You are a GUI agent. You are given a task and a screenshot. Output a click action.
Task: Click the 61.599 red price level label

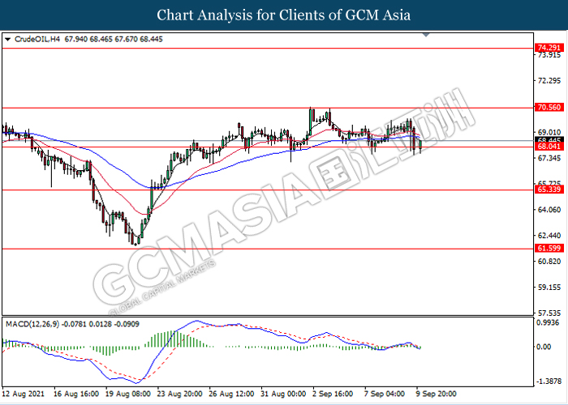[549, 248]
